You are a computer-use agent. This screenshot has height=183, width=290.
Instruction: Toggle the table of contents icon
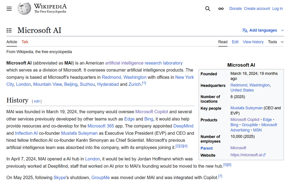9,30
